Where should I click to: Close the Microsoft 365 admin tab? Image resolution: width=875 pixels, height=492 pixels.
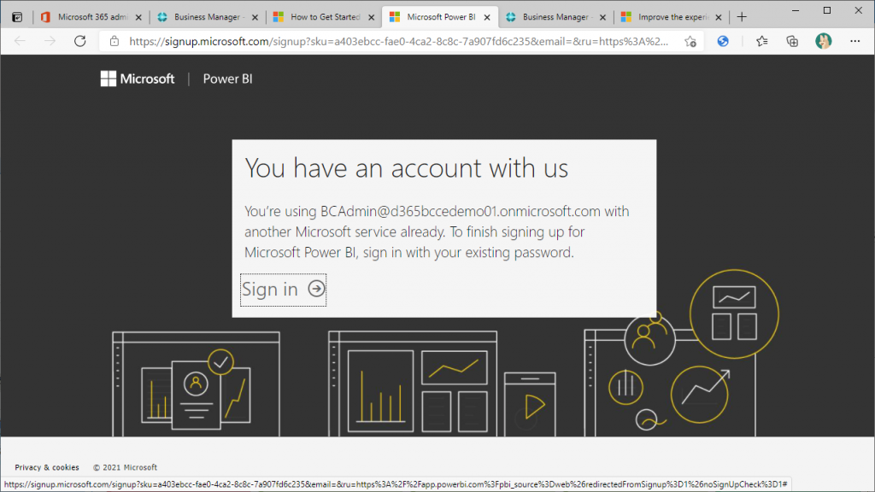click(138, 17)
